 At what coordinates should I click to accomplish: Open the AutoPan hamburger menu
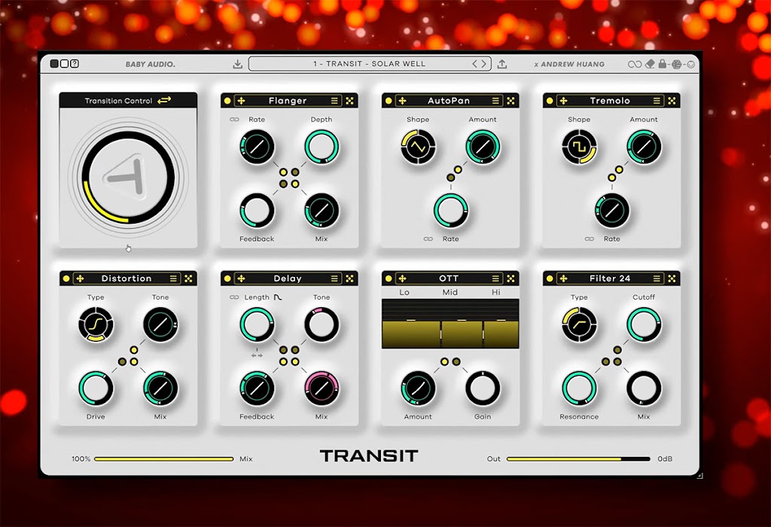tap(495, 101)
